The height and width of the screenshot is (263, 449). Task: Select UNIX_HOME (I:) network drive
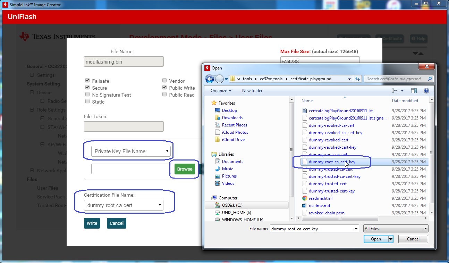point(236,213)
